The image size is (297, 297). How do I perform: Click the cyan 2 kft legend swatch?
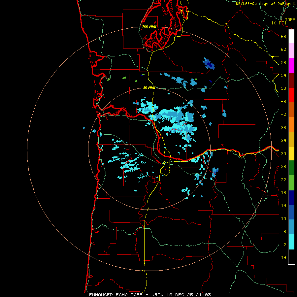click(291, 242)
